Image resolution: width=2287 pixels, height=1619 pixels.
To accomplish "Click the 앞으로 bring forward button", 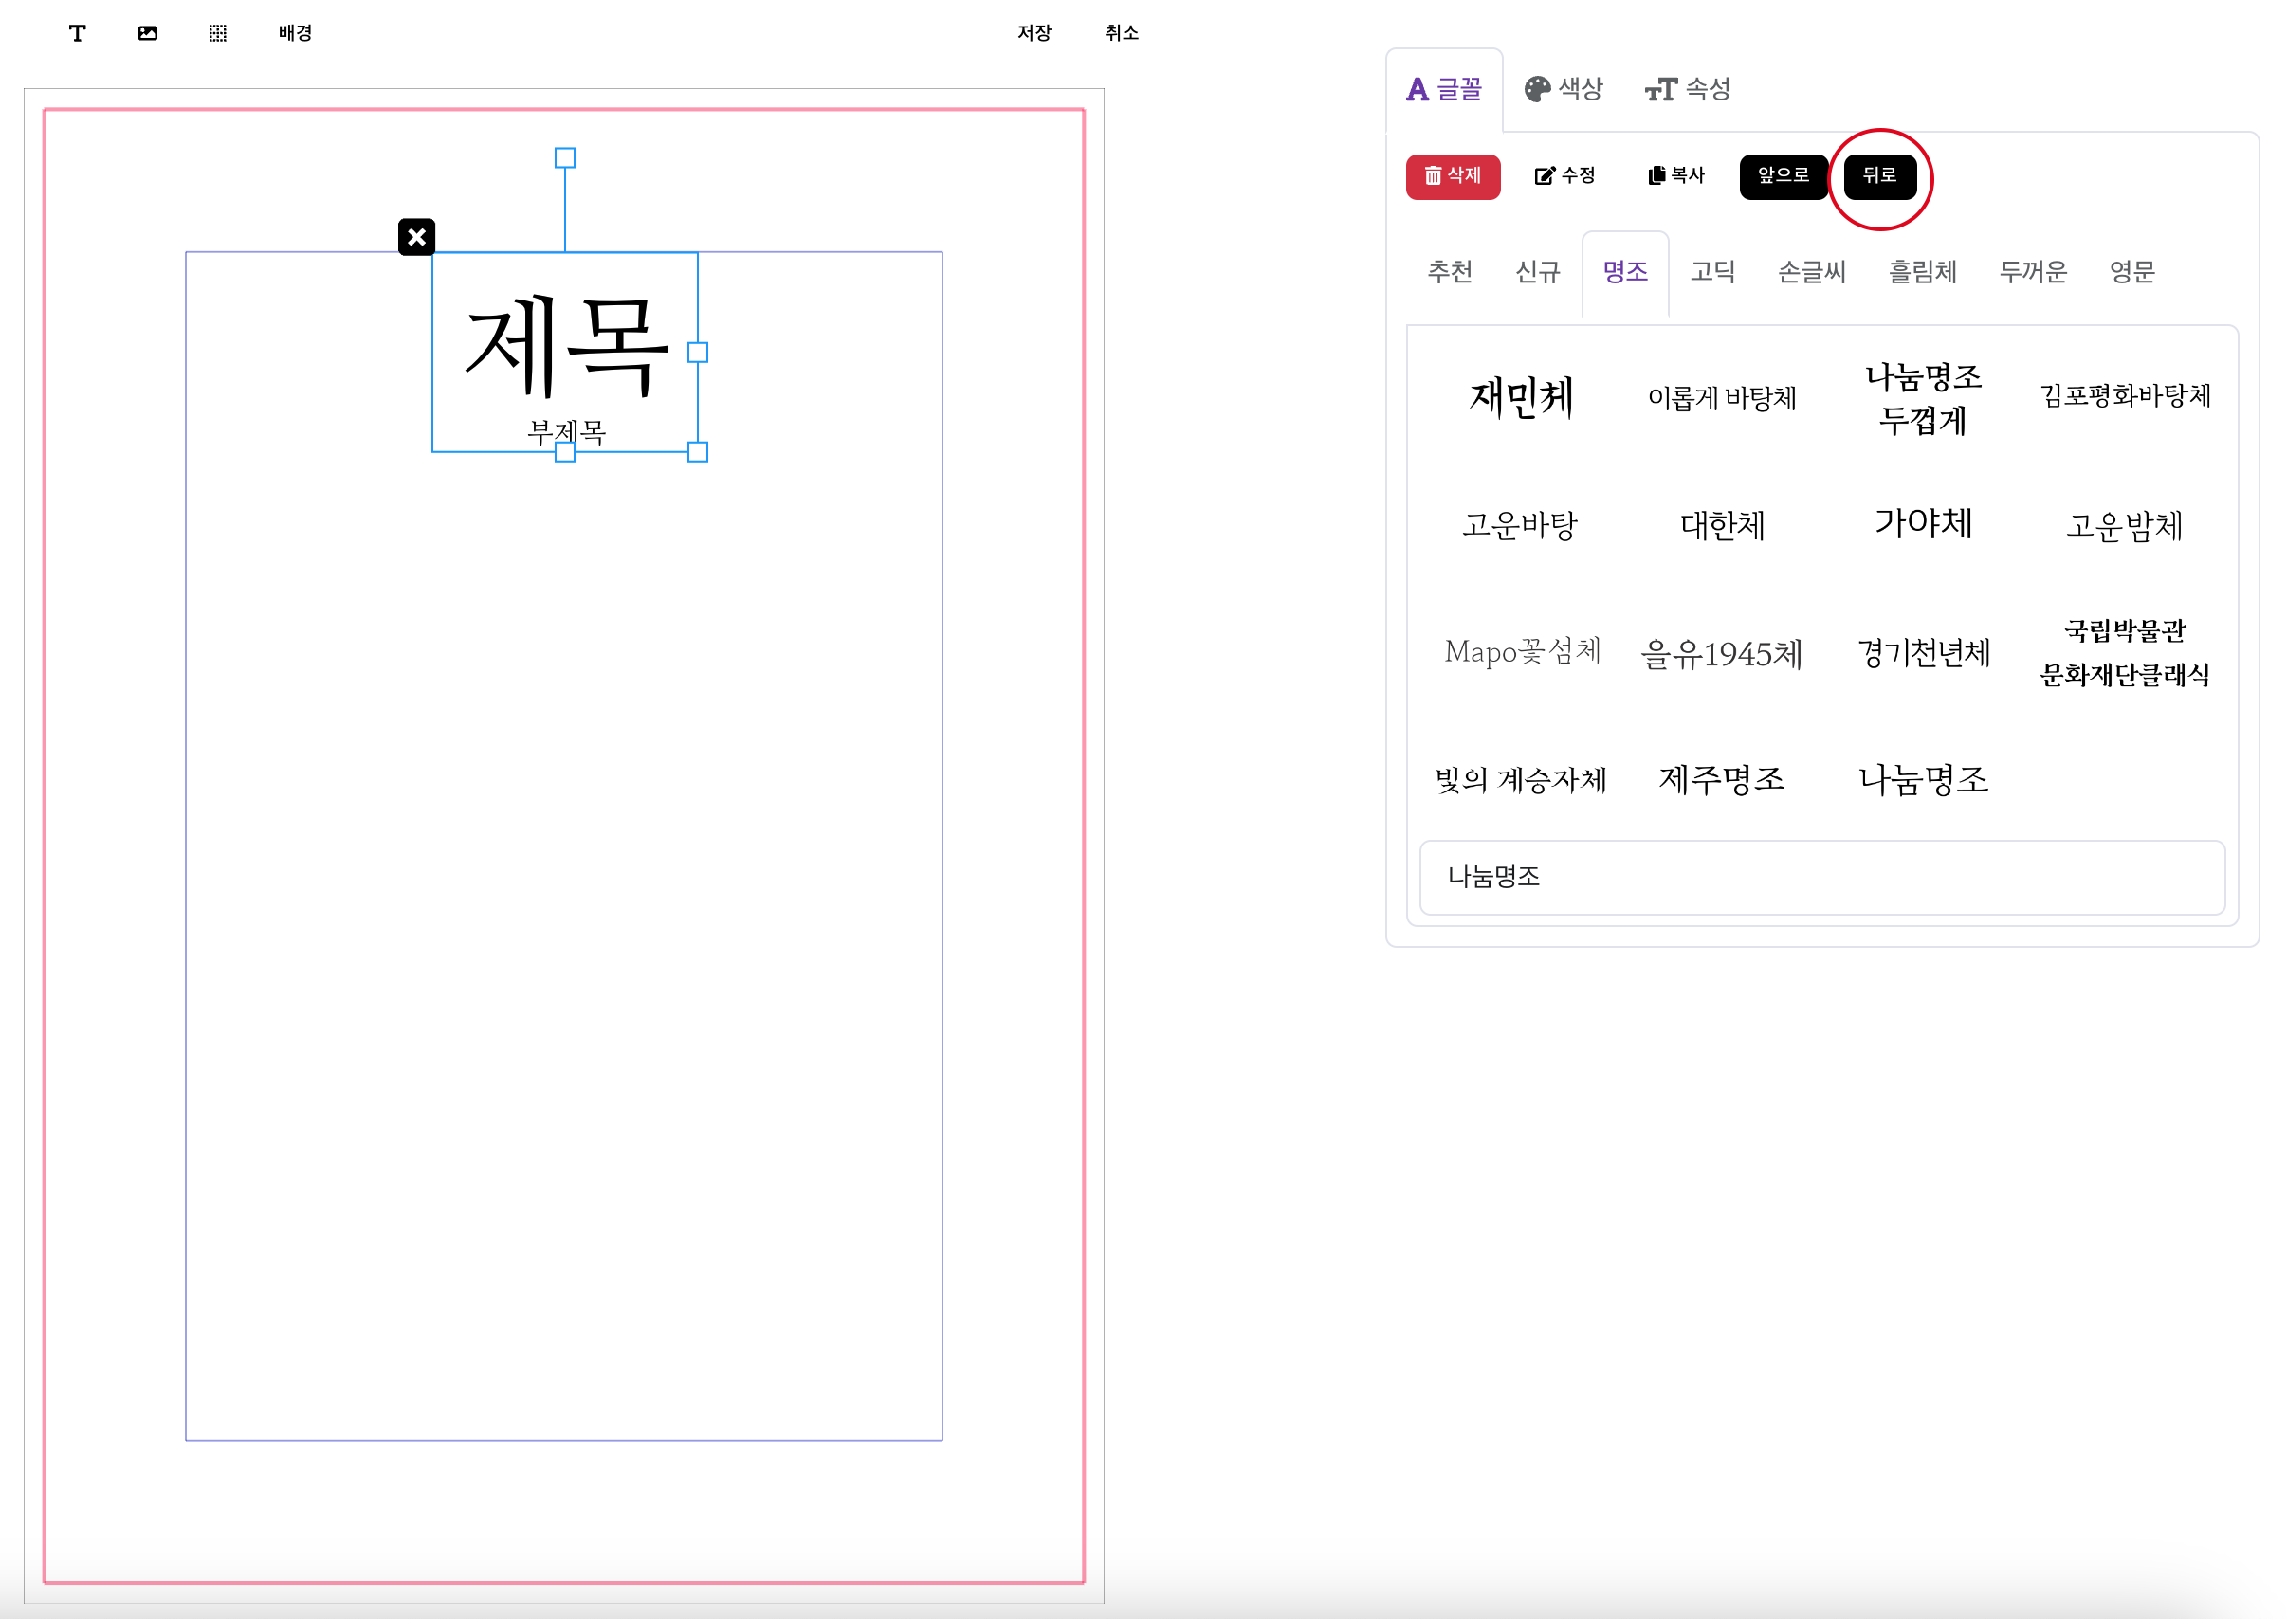I will 1782,175.
